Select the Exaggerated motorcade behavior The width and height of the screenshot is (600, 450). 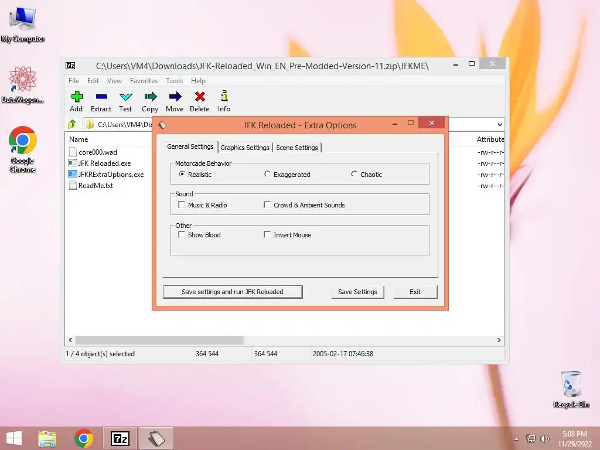pos(267,174)
